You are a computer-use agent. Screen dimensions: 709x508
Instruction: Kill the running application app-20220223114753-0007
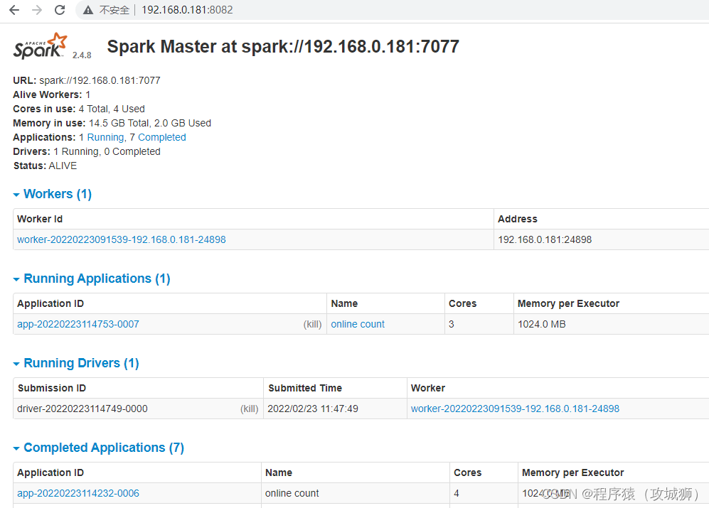pyautogui.click(x=313, y=324)
